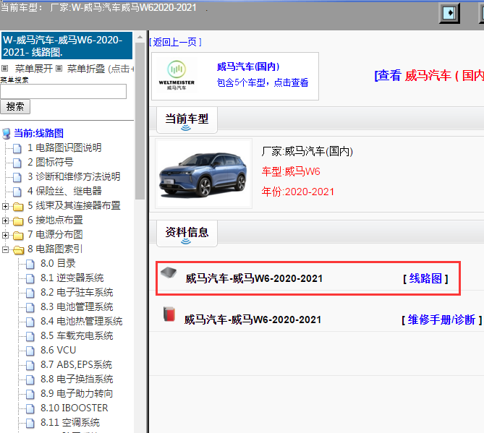The image size is (484, 433).
Task: Click 菜单展开 to expand all menus
Action: coord(34,69)
